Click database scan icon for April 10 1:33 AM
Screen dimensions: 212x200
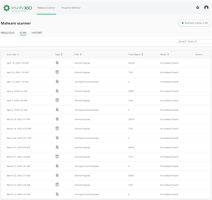point(57,72)
